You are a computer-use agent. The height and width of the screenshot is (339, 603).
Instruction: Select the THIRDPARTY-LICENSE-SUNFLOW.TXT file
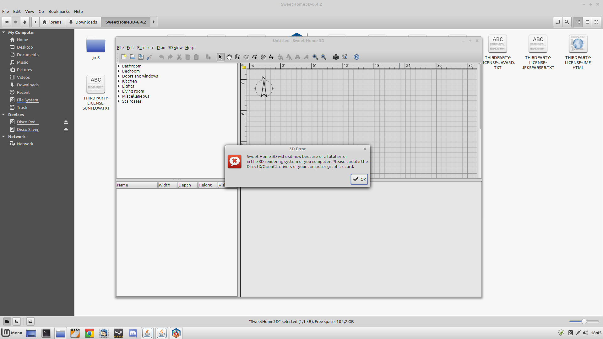[x=96, y=93]
